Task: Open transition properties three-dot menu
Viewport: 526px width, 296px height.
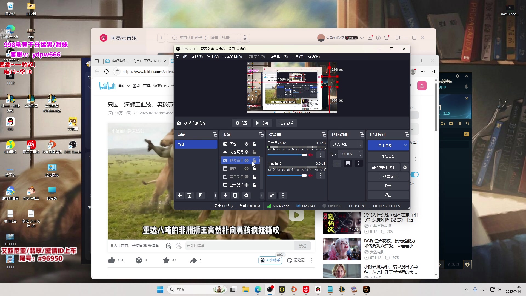Action: [359, 163]
